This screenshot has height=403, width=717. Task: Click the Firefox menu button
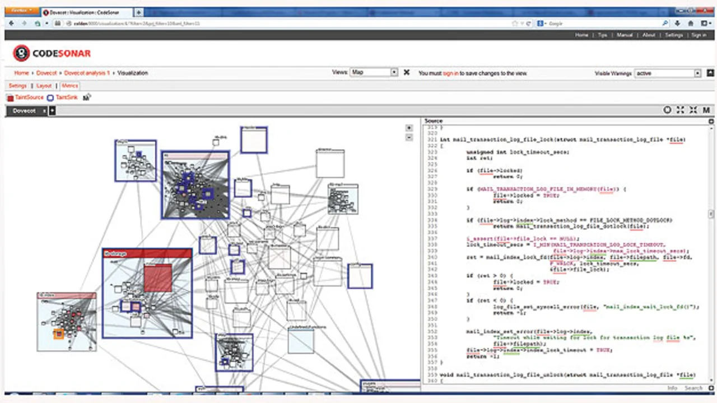[22, 11]
